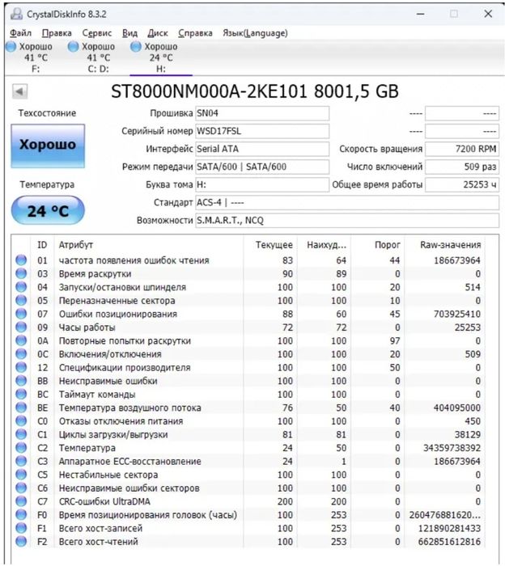505x566 pixels.
Task: Click the Возможности S.M.A.R.T., NCQ field
Action: point(347,221)
